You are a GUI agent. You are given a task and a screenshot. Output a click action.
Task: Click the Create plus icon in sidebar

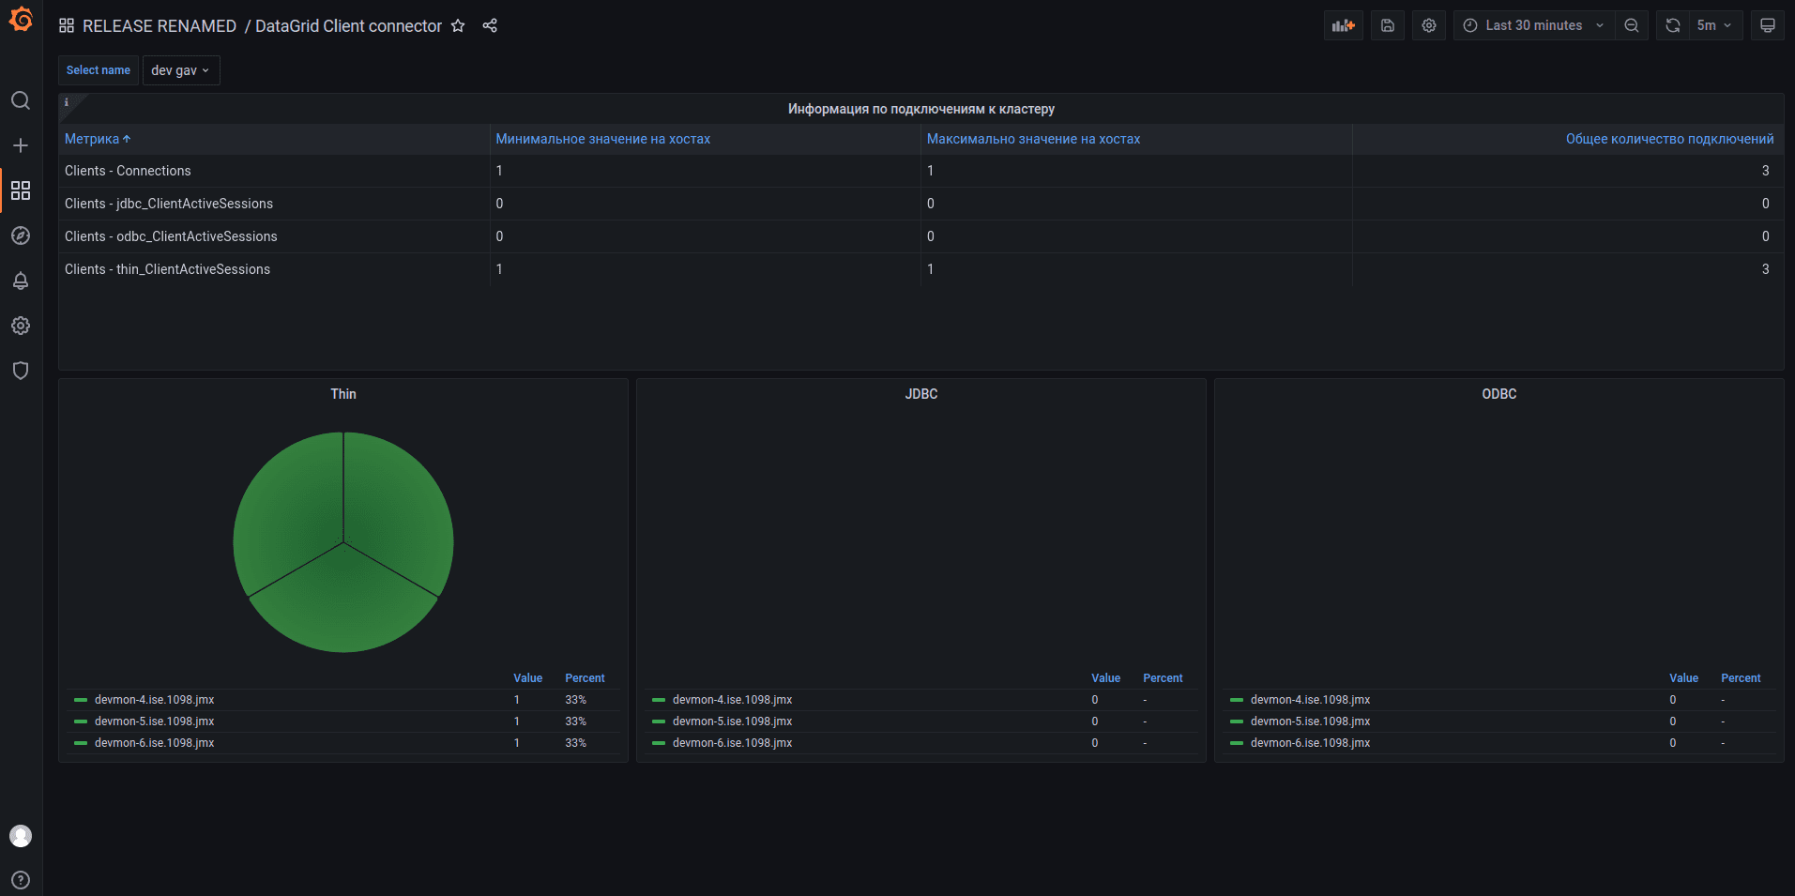[21, 145]
